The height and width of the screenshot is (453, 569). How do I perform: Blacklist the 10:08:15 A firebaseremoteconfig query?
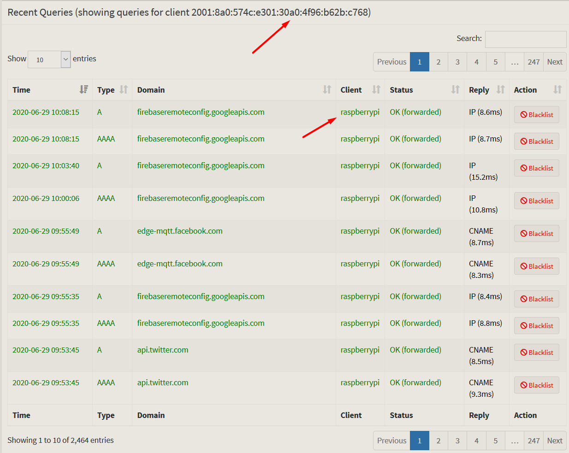click(x=537, y=115)
